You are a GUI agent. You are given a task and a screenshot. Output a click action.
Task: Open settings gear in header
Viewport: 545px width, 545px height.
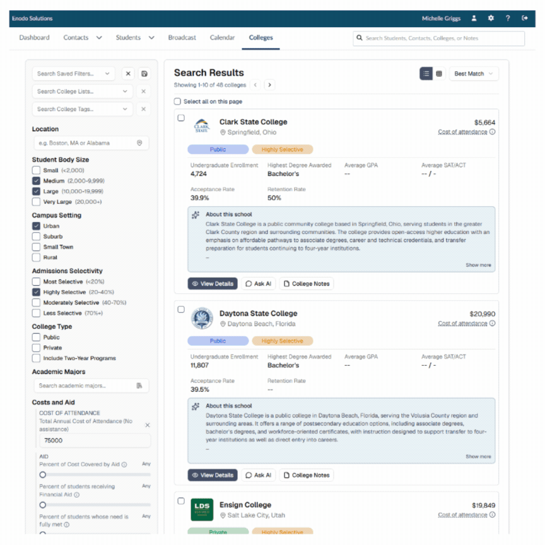[491, 18]
